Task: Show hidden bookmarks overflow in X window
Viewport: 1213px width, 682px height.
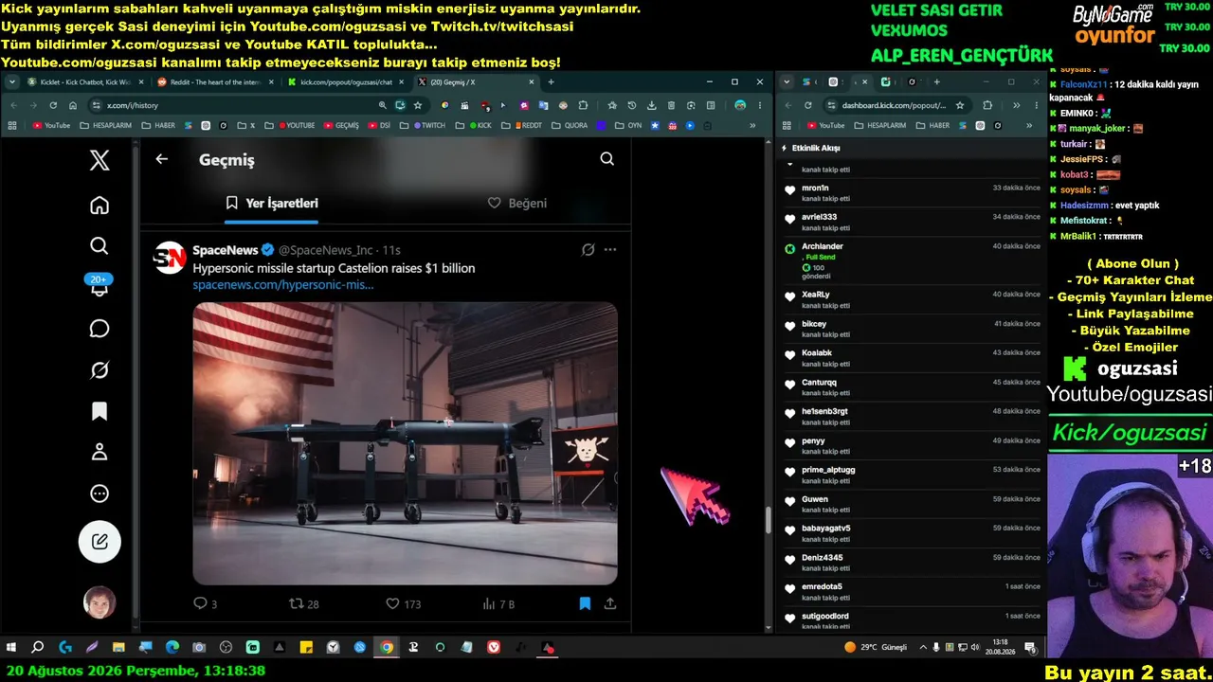Action: click(x=753, y=125)
